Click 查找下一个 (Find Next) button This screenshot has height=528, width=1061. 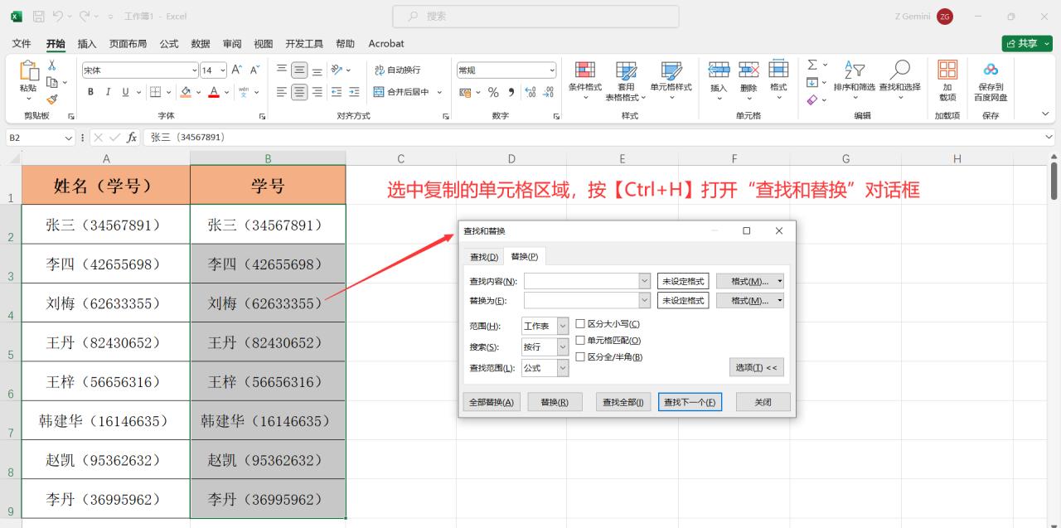pyautogui.click(x=690, y=402)
